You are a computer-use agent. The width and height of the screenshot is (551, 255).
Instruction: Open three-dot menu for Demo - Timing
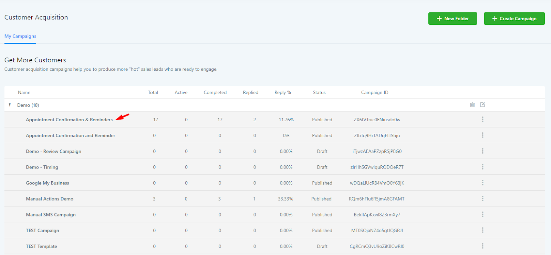482,167
